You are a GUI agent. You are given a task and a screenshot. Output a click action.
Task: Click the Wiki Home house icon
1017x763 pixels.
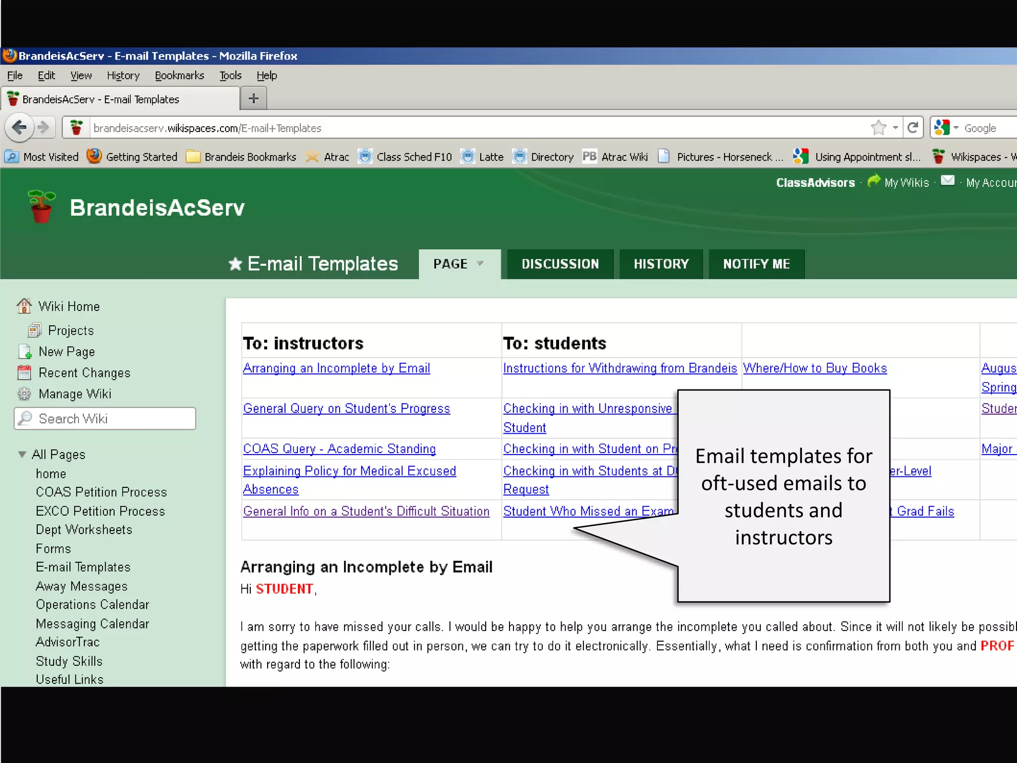24,306
